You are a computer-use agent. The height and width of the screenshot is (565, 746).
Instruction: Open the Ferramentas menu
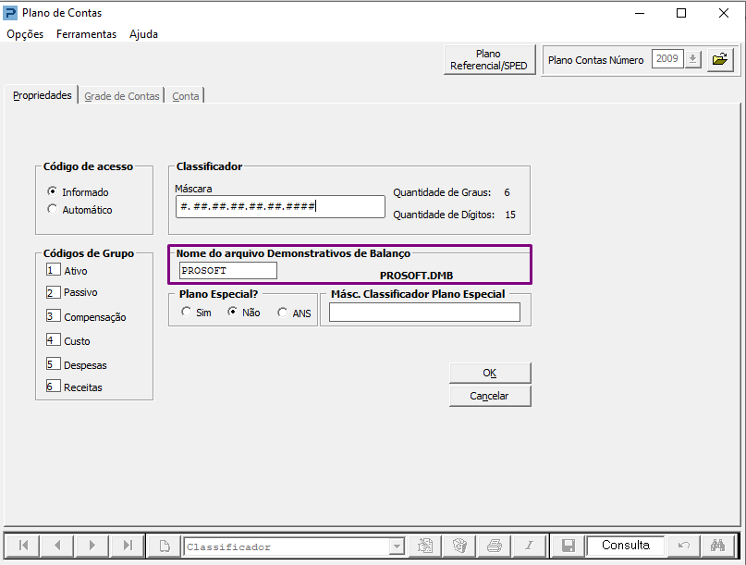tap(86, 34)
